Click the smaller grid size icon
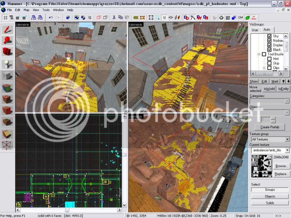The height and width of the screenshot is (218, 291). coord(17,17)
